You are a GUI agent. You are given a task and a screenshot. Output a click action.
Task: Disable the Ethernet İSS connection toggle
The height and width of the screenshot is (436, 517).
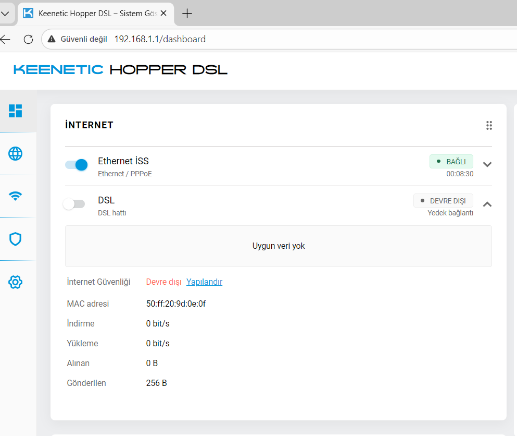[x=77, y=164]
